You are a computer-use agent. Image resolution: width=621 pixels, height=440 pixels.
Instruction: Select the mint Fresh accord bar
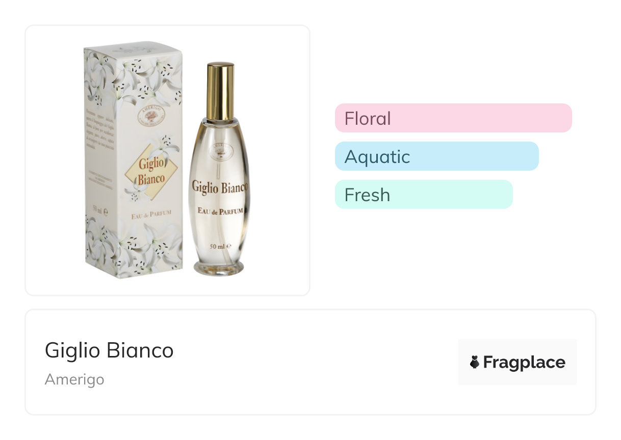tap(423, 195)
